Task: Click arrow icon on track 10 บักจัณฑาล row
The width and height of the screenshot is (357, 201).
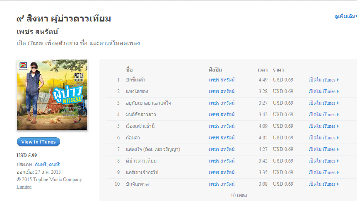Action: (x=338, y=184)
